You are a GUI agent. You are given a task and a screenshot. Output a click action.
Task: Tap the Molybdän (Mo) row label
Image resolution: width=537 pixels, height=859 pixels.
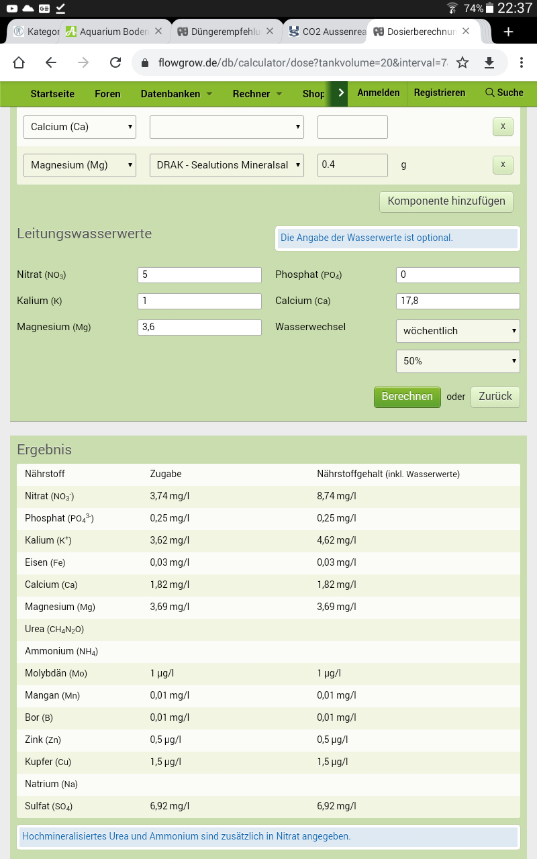[56, 673]
